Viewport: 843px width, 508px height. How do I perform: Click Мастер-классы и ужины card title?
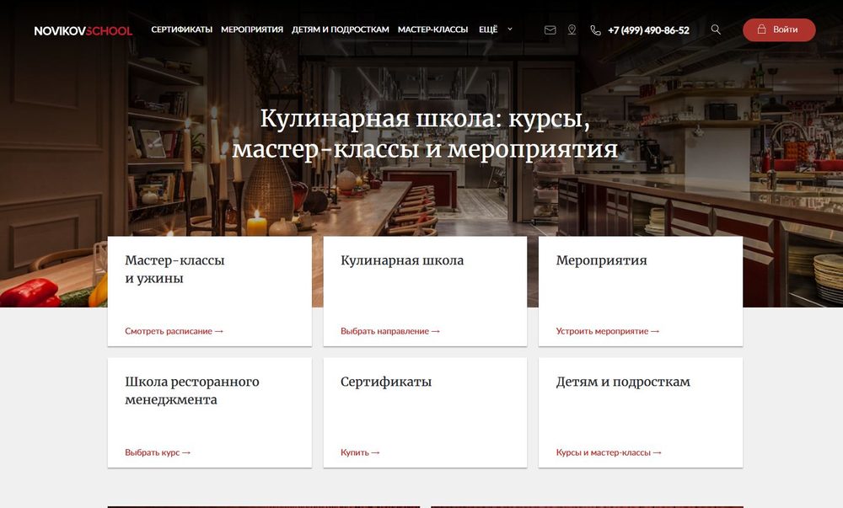175,269
